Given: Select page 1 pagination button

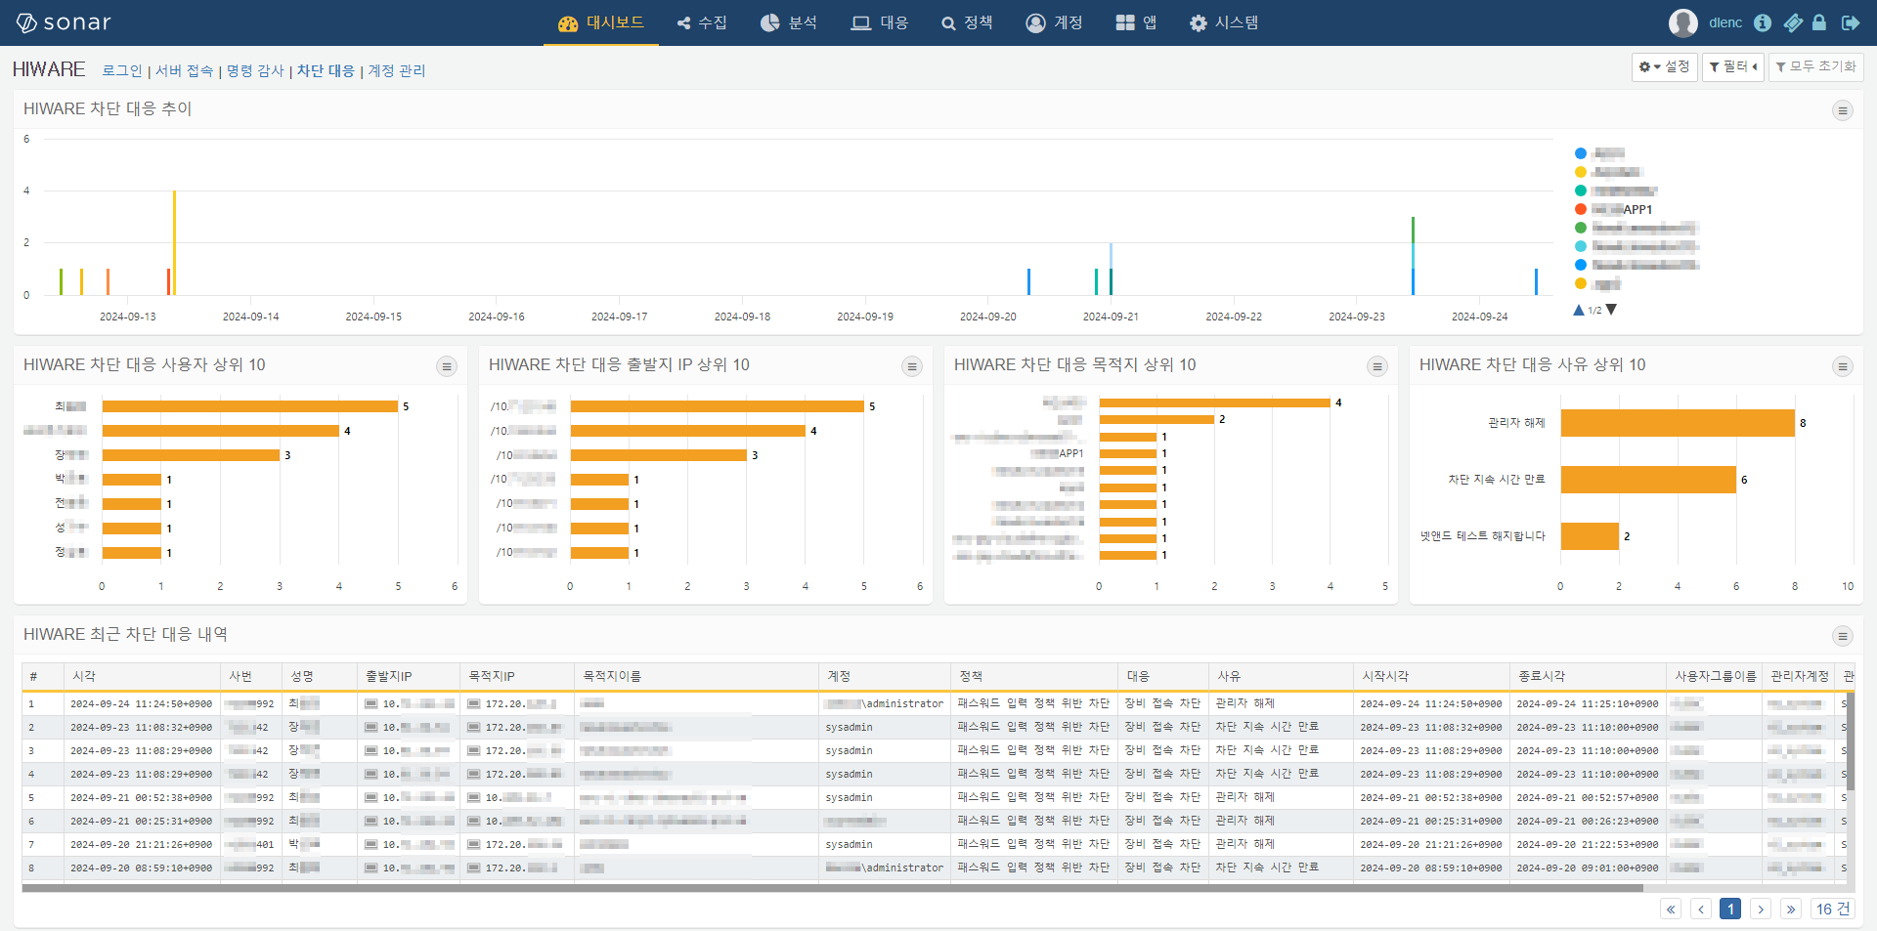Looking at the screenshot, I should [1730, 909].
